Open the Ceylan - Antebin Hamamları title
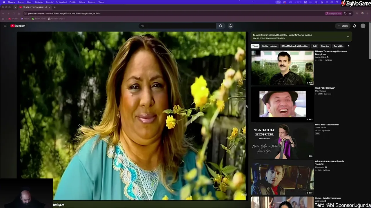 tap(328, 198)
